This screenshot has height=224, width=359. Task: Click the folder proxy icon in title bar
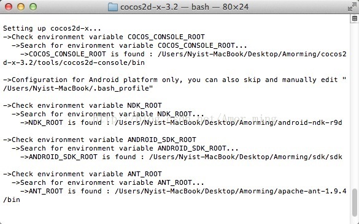(x=113, y=7)
